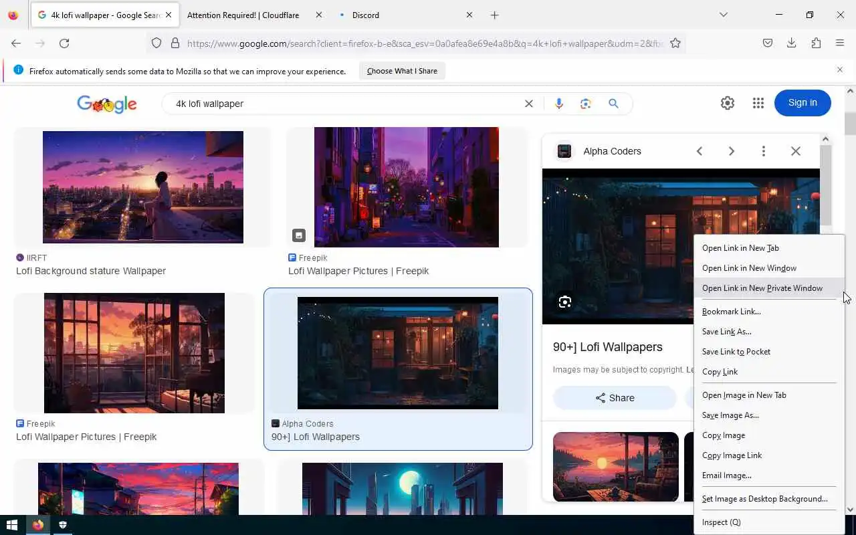
Task: Choose Save Link As
Action: (x=769, y=332)
